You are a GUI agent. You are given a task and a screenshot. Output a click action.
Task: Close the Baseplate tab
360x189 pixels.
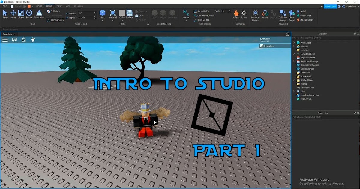click(14, 34)
